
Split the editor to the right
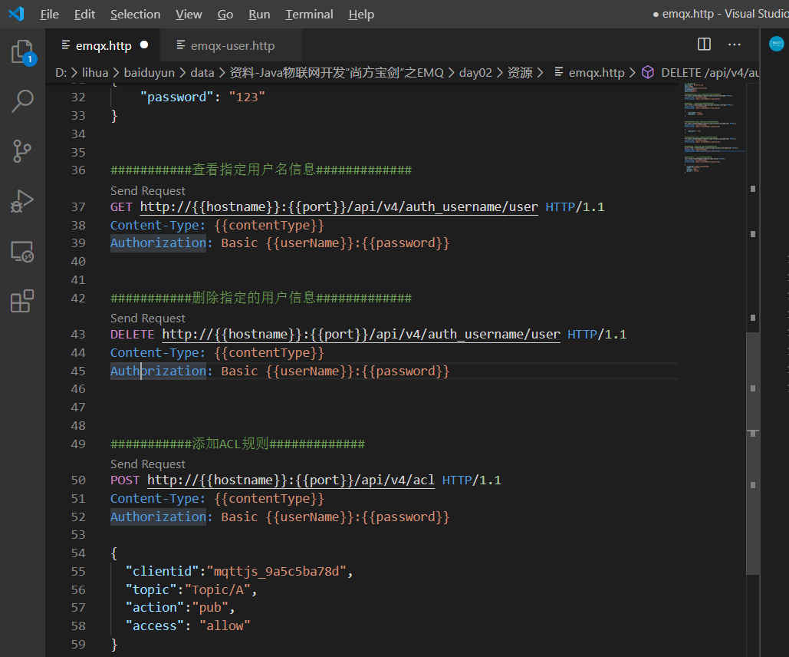(705, 45)
